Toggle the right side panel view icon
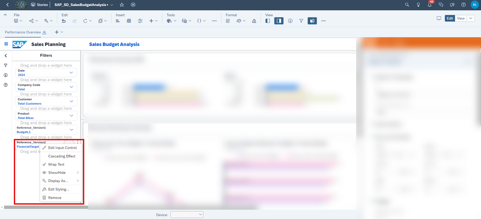 point(279,21)
